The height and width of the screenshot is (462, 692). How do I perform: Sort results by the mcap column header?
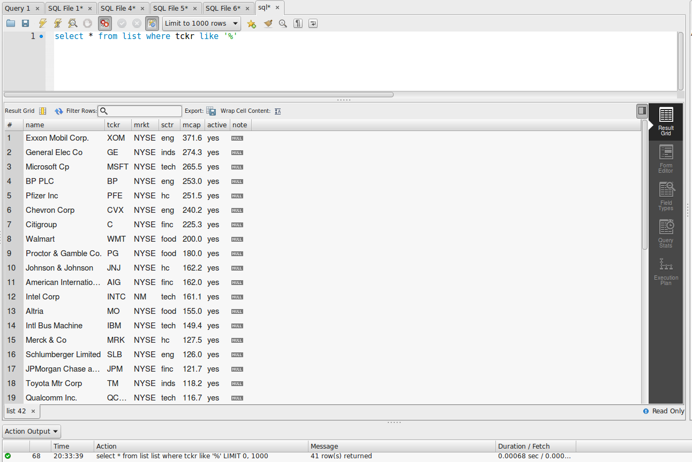pos(191,124)
